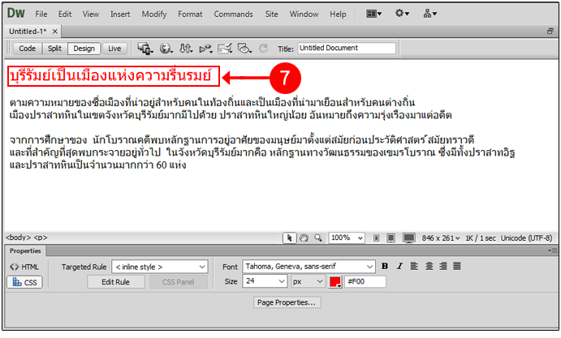Select the Zoom magnifier tool
The width and height of the screenshot is (561, 338).
click(317, 237)
